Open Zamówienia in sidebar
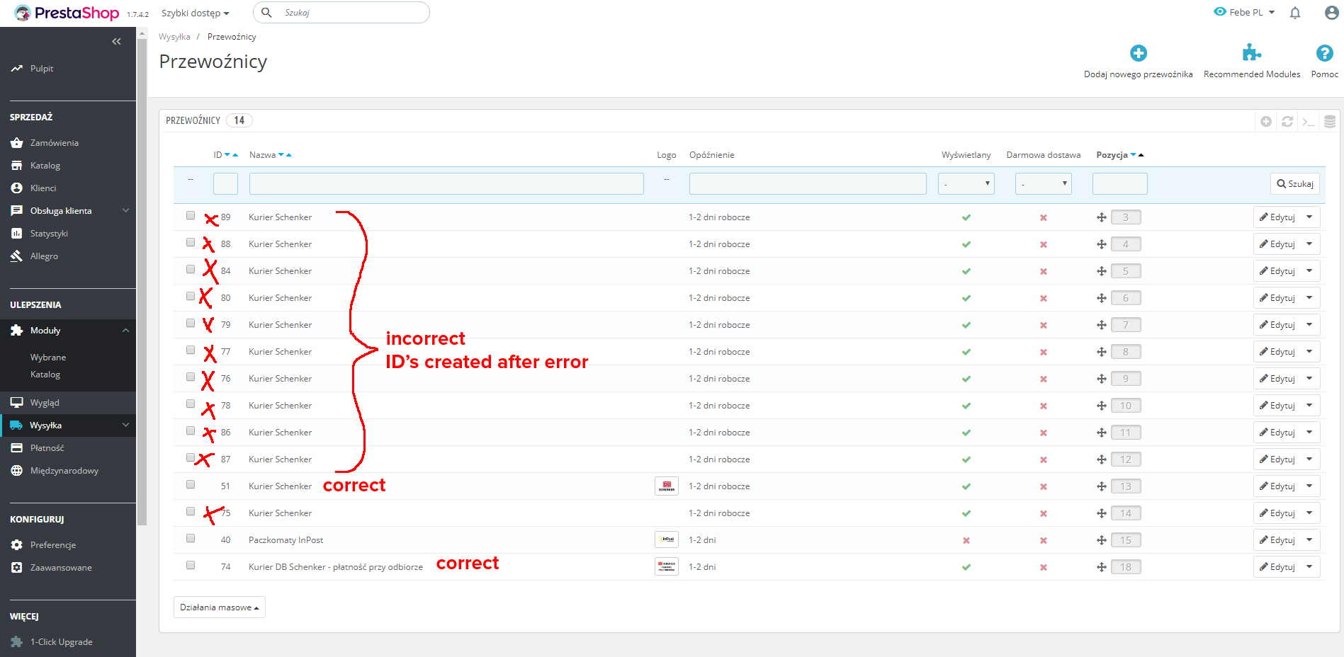The height and width of the screenshot is (657, 1344). click(54, 143)
